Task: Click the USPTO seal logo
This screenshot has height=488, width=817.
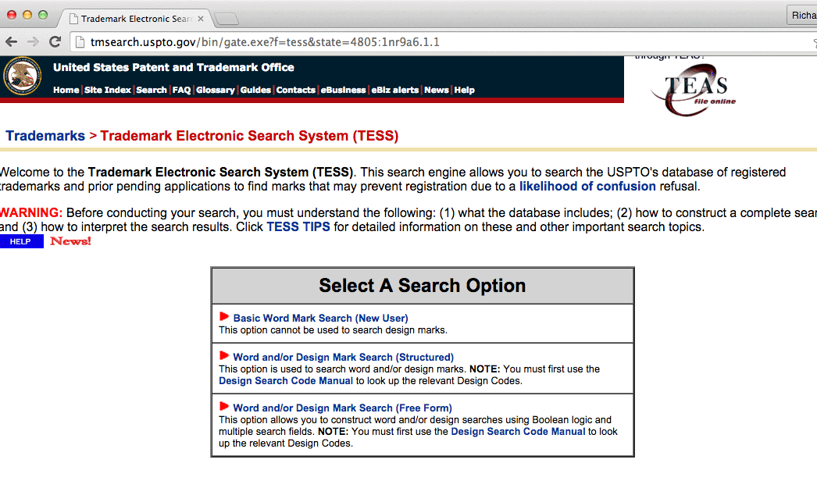Action: pyautogui.click(x=23, y=77)
